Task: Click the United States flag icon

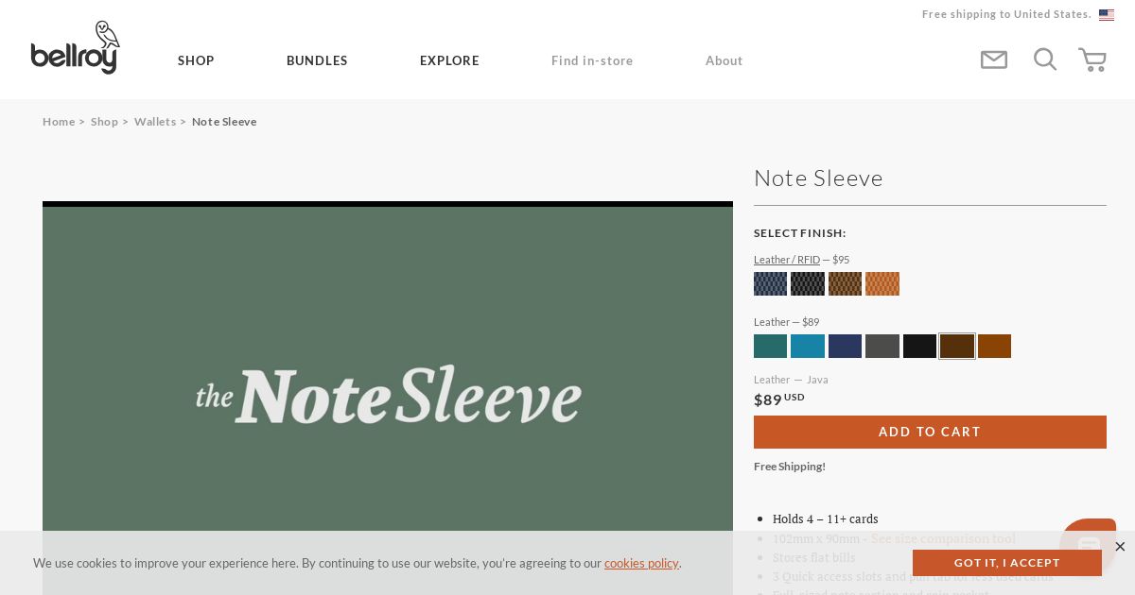Action: [x=1107, y=15]
